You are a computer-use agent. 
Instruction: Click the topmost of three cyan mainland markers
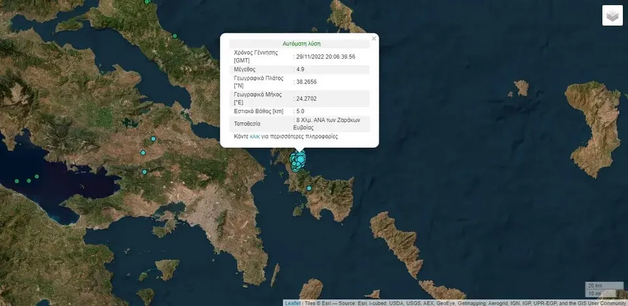tap(153, 139)
